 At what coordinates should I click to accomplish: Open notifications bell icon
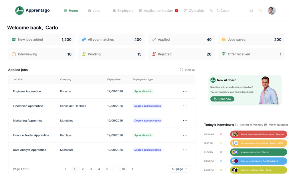[x=260, y=11]
